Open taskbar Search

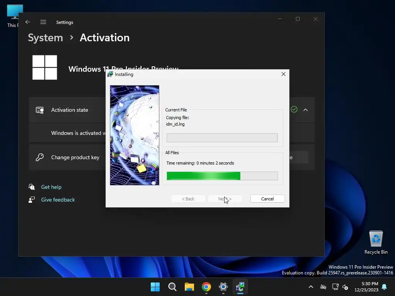(x=172, y=287)
